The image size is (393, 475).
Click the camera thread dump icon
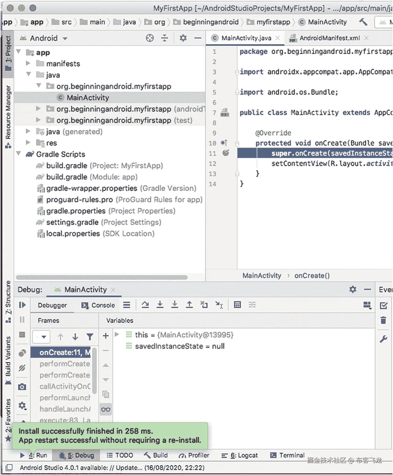coord(22,387)
